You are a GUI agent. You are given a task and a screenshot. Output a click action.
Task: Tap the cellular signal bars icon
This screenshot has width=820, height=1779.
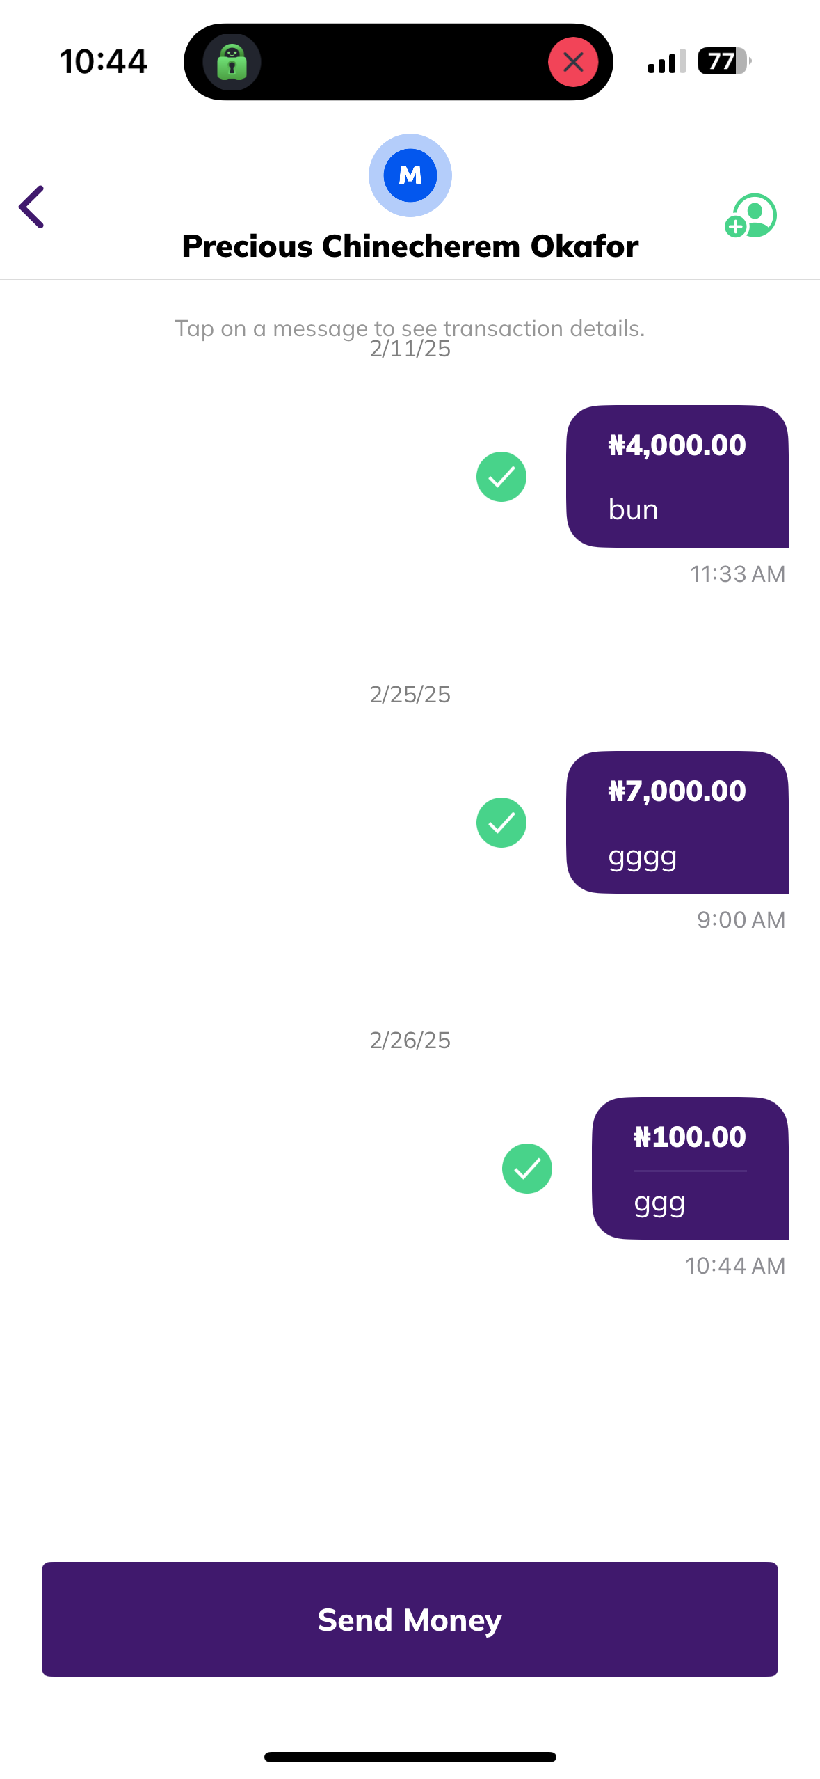coord(666,62)
